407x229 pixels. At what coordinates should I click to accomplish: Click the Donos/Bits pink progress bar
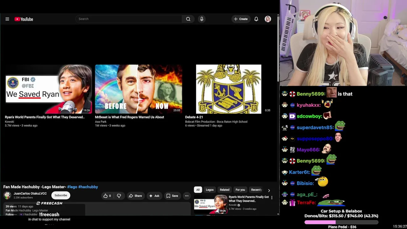(341, 222)
